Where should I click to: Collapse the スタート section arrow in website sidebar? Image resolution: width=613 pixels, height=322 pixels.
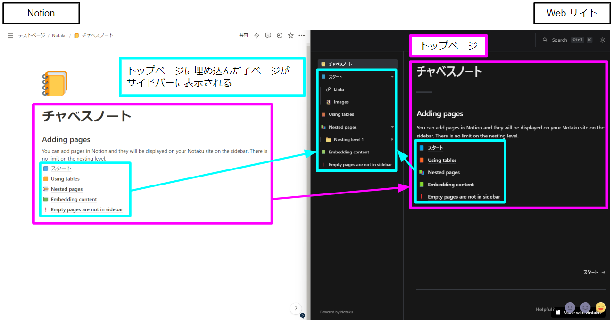tap(392, 77)
